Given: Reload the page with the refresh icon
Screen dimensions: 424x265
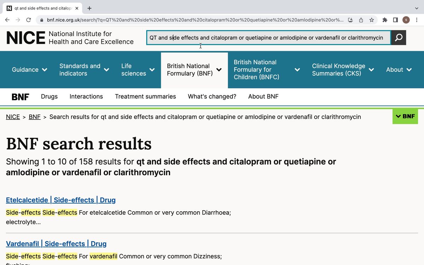Looking at the screenshot, I should (29, 20).
